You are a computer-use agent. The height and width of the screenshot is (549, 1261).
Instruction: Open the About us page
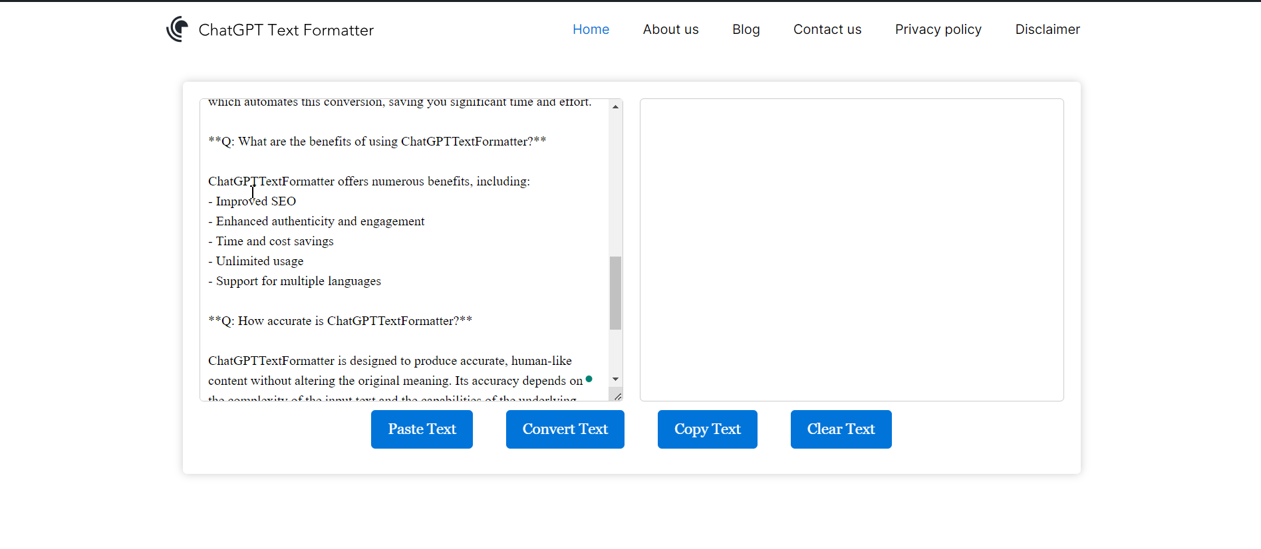pos(670,29)
